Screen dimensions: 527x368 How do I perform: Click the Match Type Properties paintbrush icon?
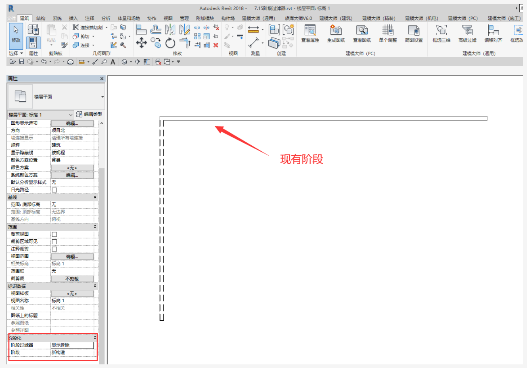[65, 45]
